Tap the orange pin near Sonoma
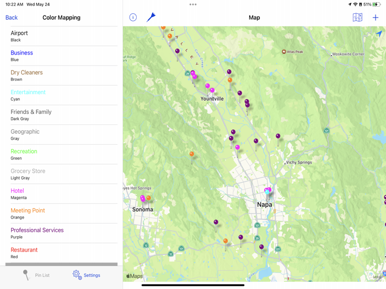Image resolution: width=386 pixels, height=289 pixels. [x=148, y=198]
